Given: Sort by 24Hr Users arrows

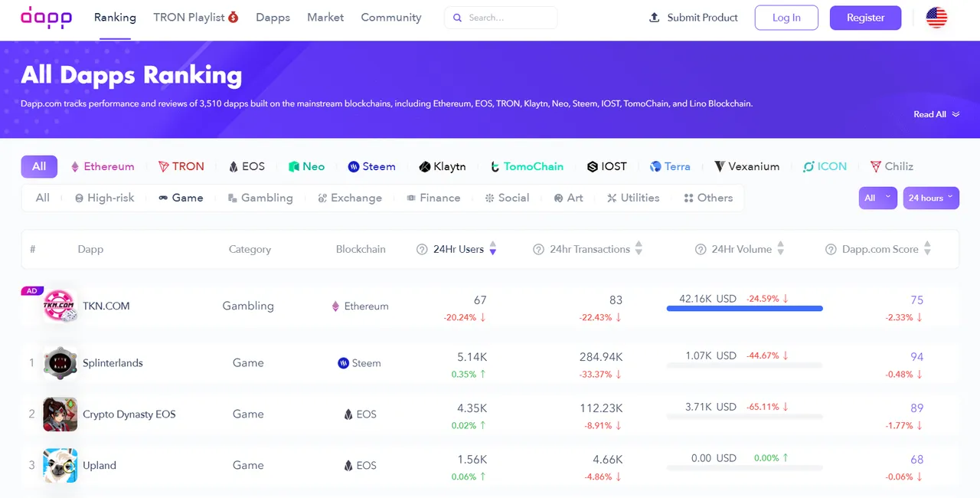Looking at the screenshot, I should pyautogui.click(x=493, y=249).
